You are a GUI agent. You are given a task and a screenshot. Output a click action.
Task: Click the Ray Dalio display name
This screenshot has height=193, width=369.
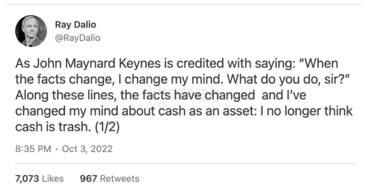tap(76, 25)
